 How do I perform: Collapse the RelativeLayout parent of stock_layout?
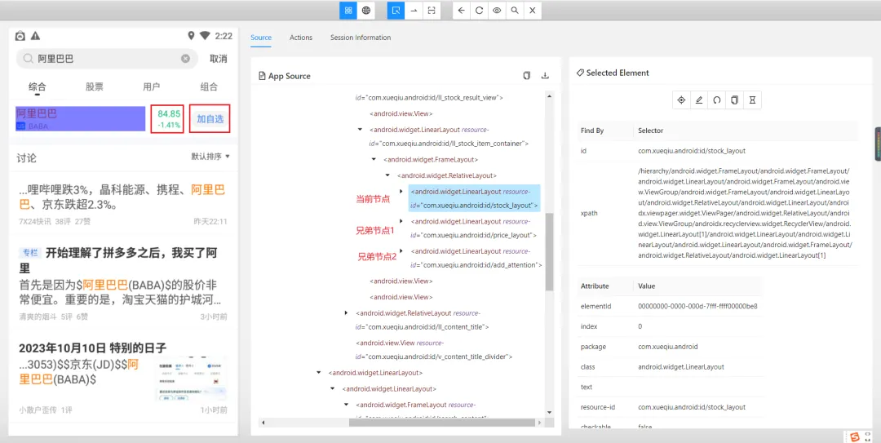click(387, 175)
